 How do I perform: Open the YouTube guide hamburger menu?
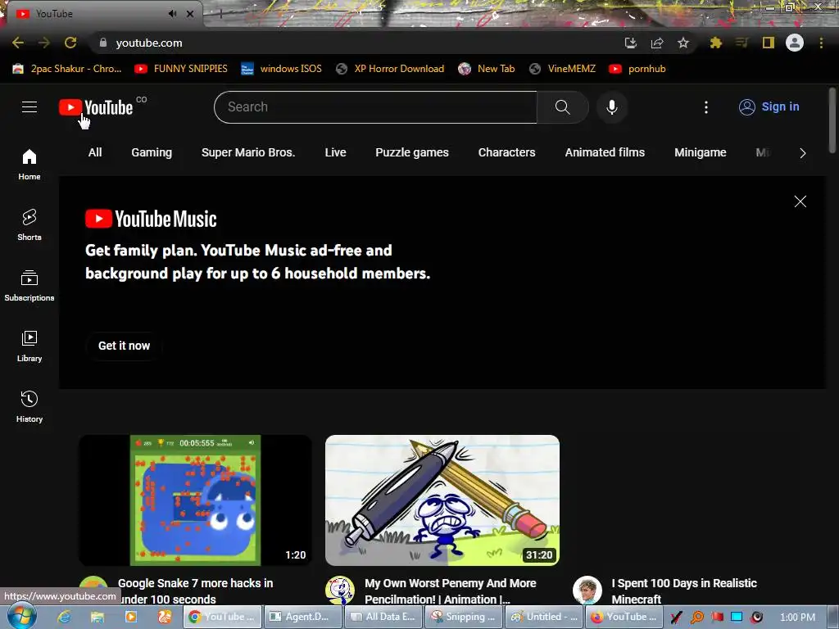pos(29,107)
